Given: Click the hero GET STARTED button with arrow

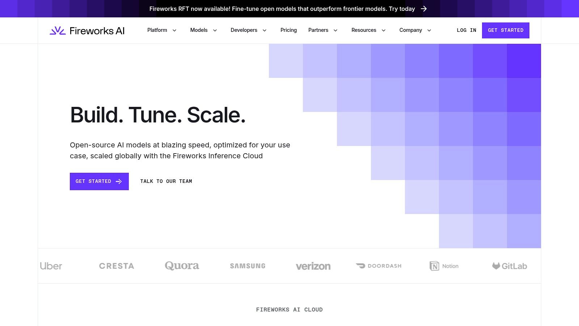Looking at the screenshot, I should point(99,181).
